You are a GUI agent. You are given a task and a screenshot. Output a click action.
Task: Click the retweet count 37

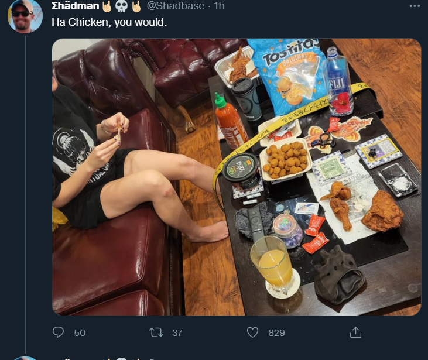pos(177,332)
